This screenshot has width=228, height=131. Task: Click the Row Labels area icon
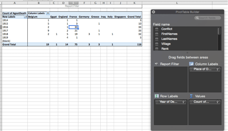[156, 96]
